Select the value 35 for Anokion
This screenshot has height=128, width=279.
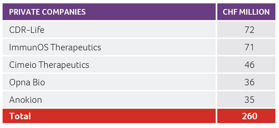(249, 100)
